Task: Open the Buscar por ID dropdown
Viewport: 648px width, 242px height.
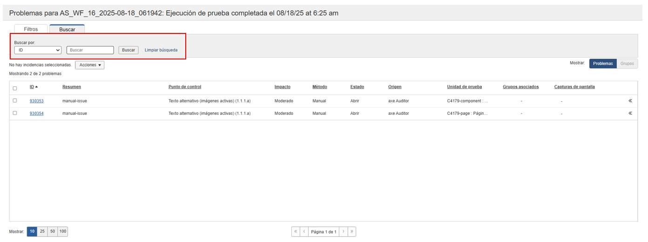Action: coord(38,50)
